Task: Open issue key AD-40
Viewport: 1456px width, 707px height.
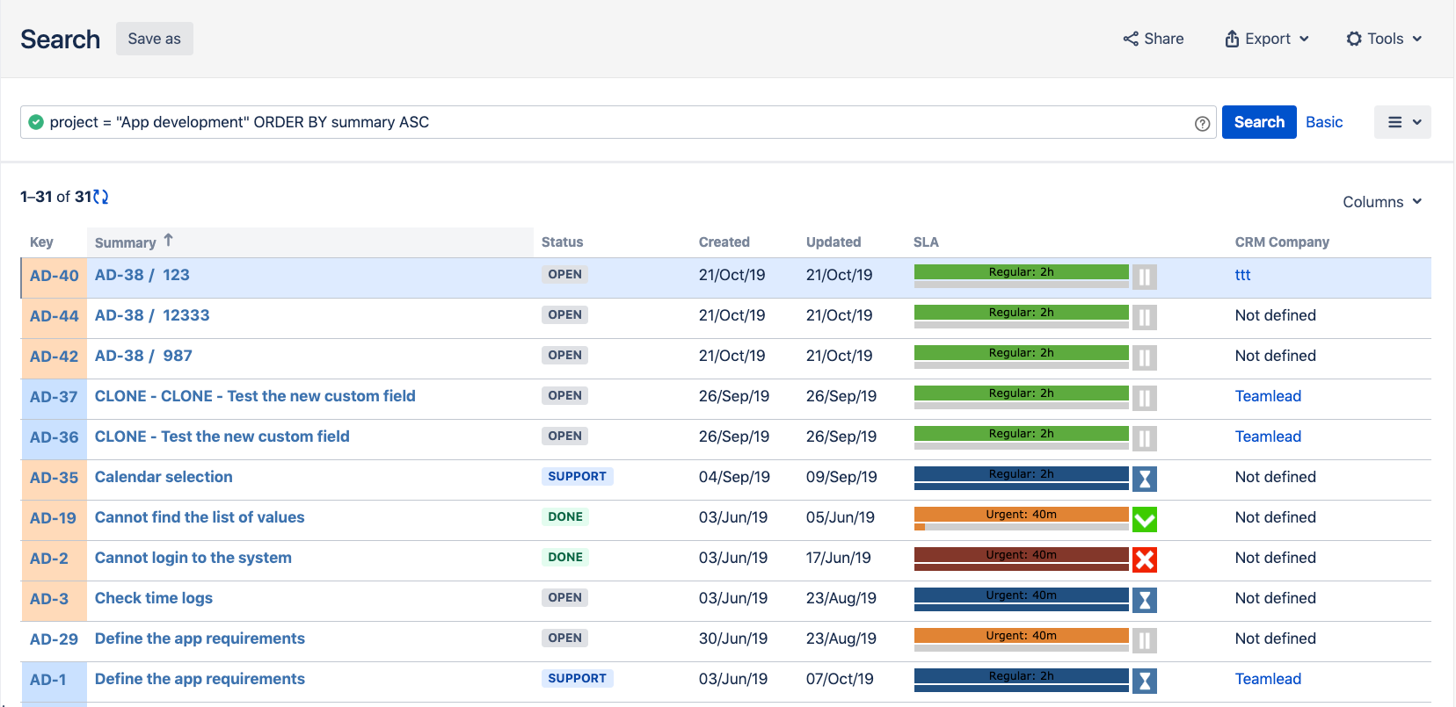Action: (x=54, y=276)
